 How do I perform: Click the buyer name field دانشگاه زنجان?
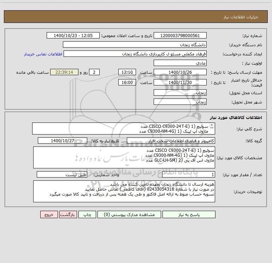pos(135,45)
